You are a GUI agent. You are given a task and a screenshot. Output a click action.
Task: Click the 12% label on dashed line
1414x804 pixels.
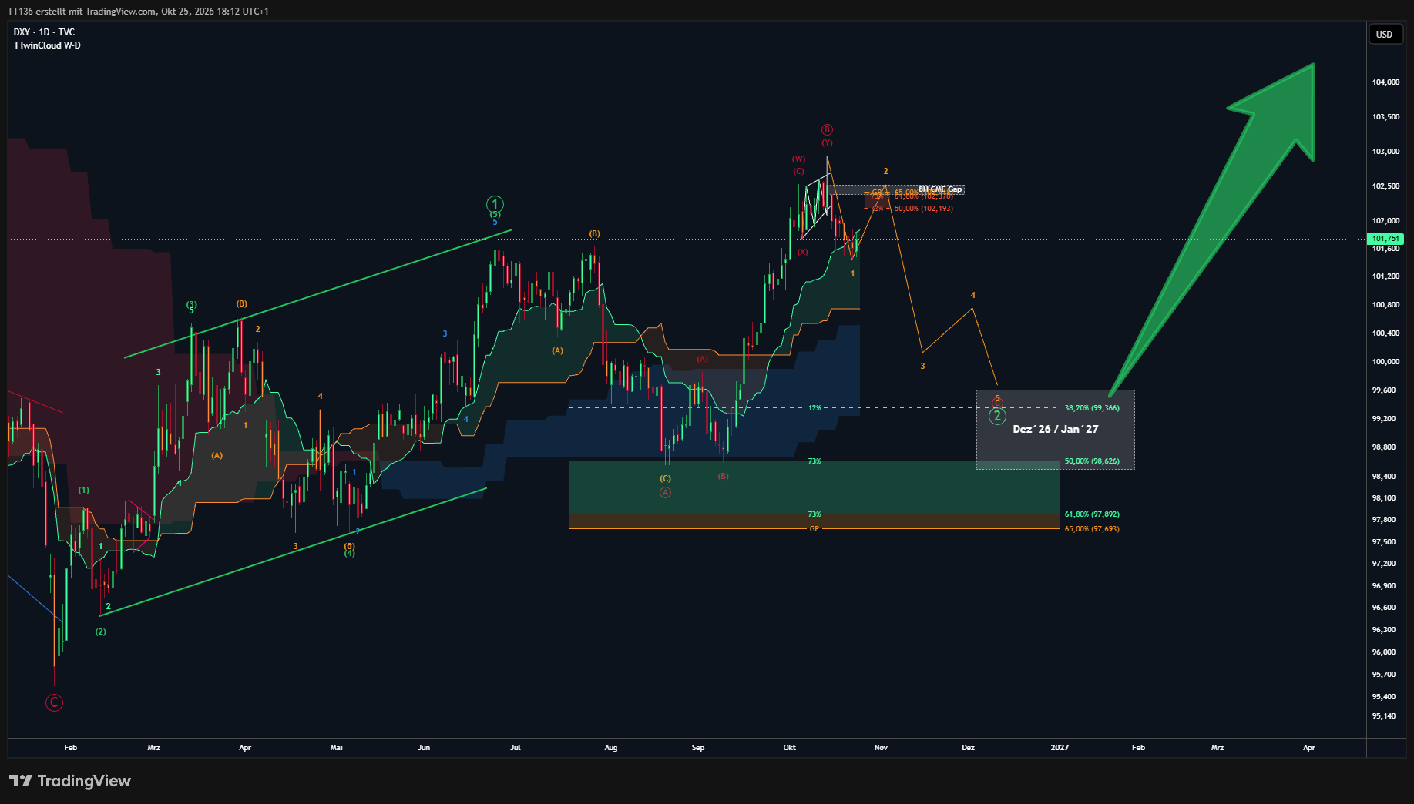pyautogui.click(x=814, y=408)
